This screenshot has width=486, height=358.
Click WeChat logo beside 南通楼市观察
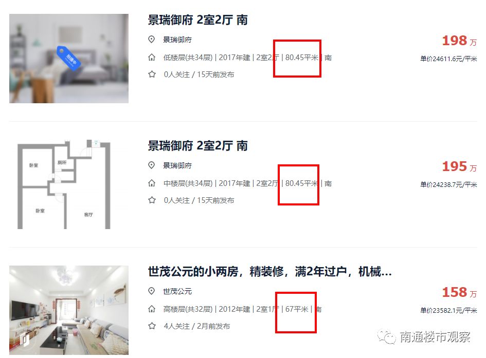pyautogui.click(x=386, y=336)
